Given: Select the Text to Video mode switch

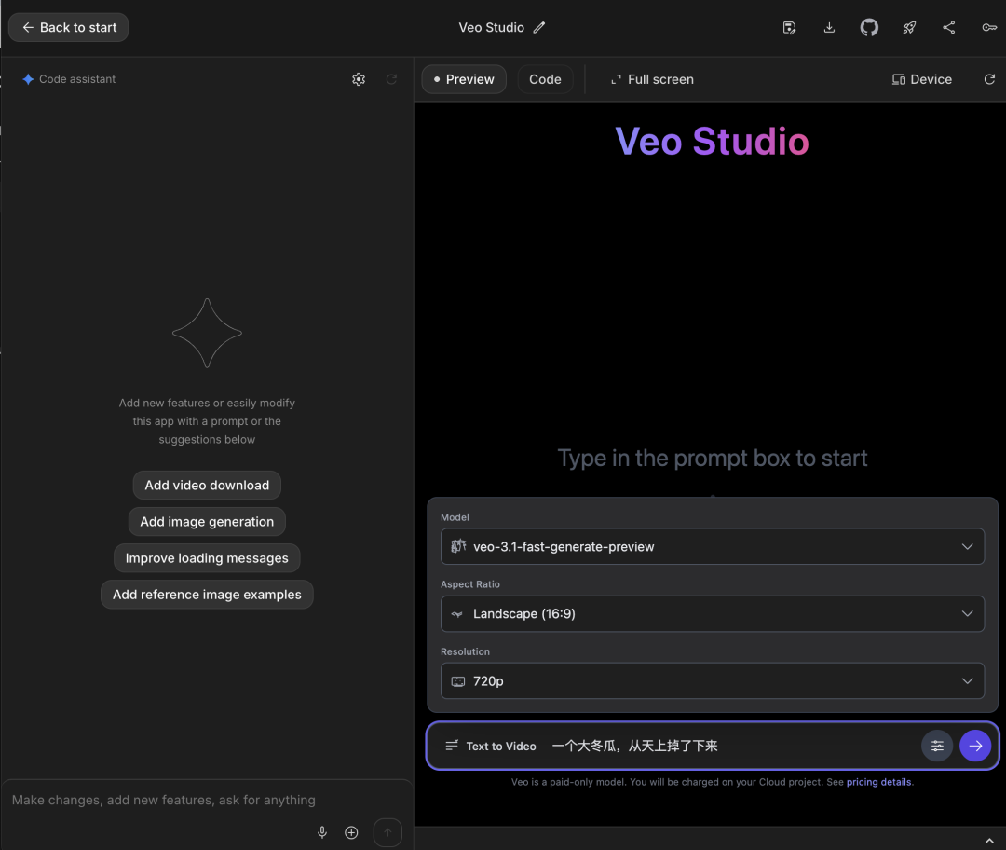Looking at the screenshot, I should click(x=491, y=746).
